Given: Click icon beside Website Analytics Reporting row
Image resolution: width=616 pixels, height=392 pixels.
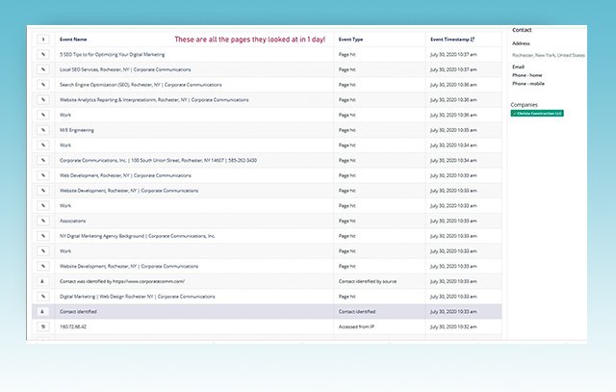Looking at the screenshot, I should pos(43,100).
